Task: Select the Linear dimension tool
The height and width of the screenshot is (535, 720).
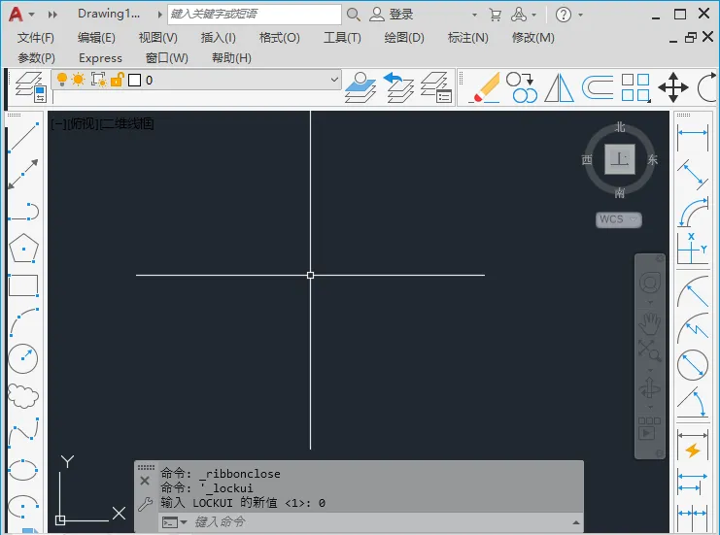Action: pos(693,136)
